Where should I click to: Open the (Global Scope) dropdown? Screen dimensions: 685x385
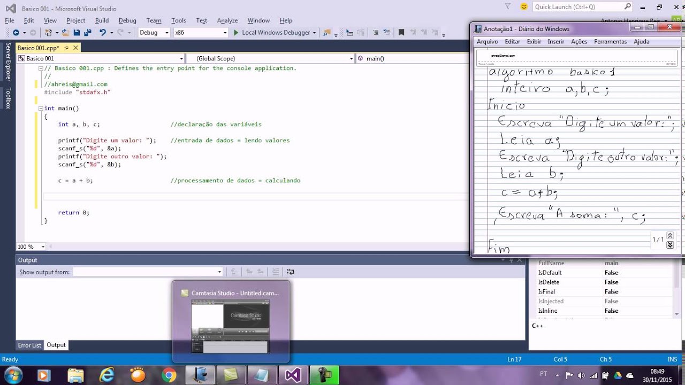[x=351, y=58]
